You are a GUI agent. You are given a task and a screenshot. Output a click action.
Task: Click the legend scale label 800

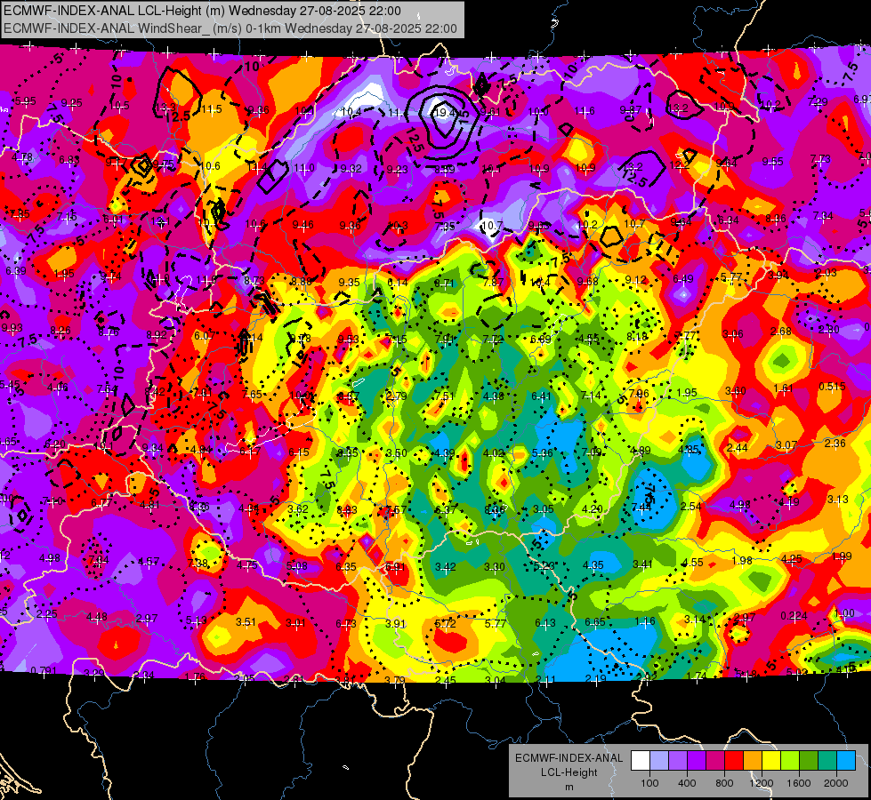(724, 783)
